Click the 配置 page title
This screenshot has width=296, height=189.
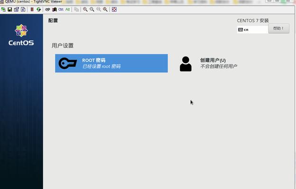point(53,20)
